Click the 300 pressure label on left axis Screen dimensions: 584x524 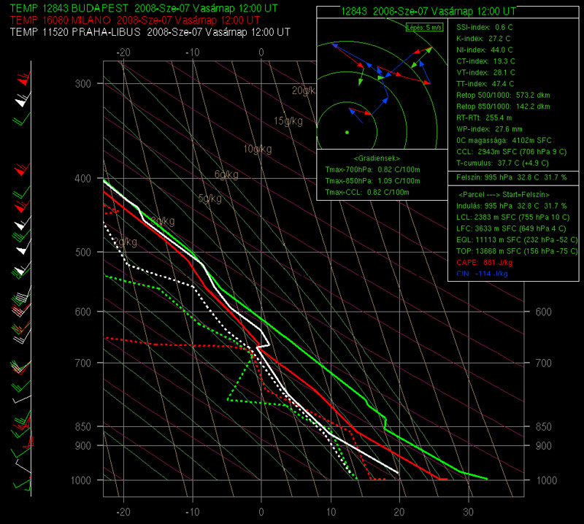pyautogui.click(x=84, y=84)
